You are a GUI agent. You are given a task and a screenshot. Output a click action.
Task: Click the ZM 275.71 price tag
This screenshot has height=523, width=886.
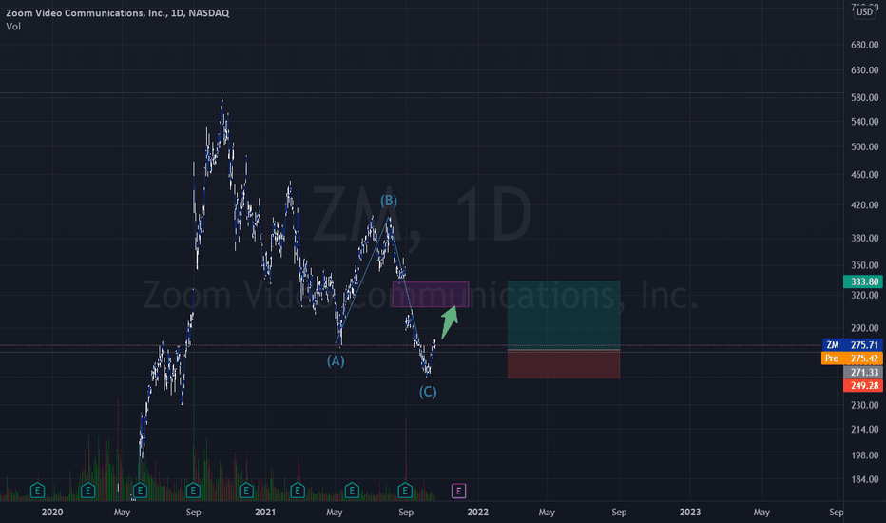pos(852,345)
